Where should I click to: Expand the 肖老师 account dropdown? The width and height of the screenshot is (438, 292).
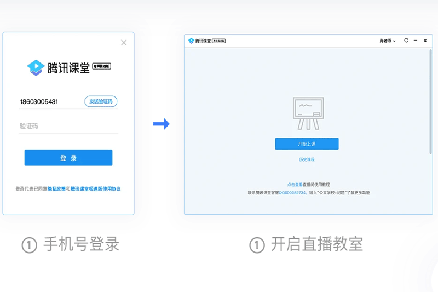(388, 41)
